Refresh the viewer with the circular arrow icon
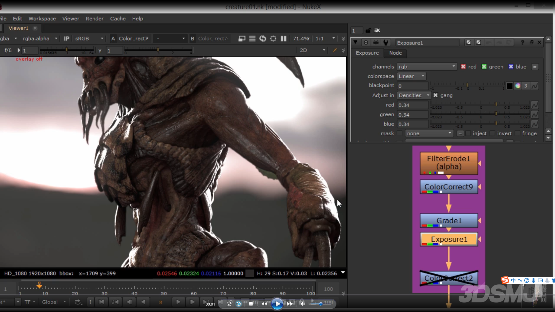 point(263,38)
